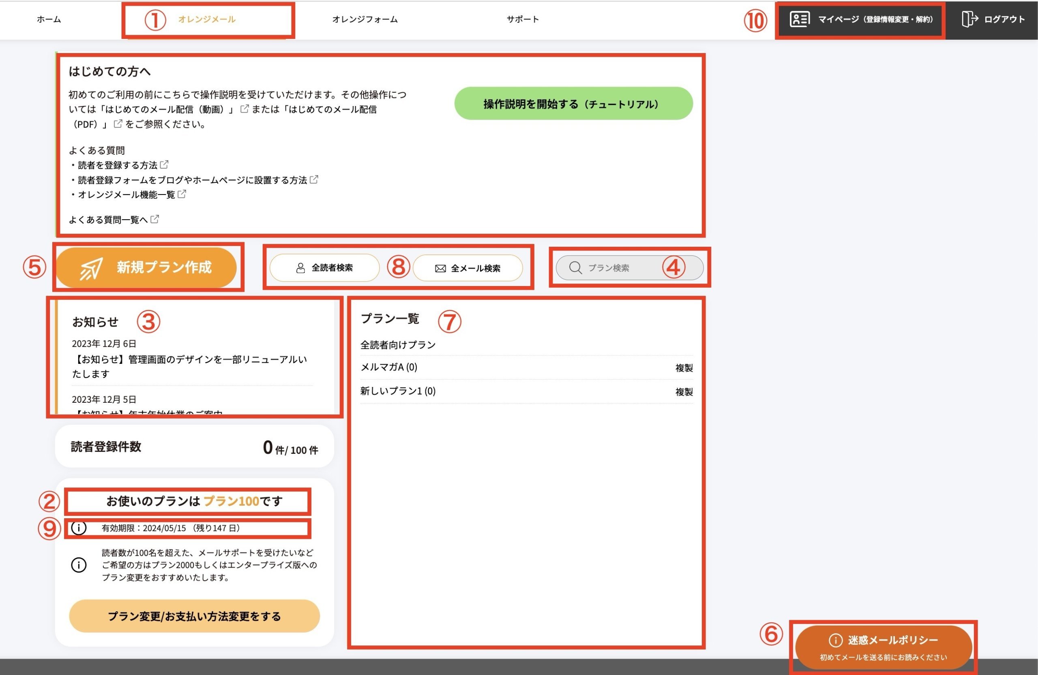Click the envelope icon in 全メール検索
This screenshot has height=675, width=1038.
(x=440, y=269)
